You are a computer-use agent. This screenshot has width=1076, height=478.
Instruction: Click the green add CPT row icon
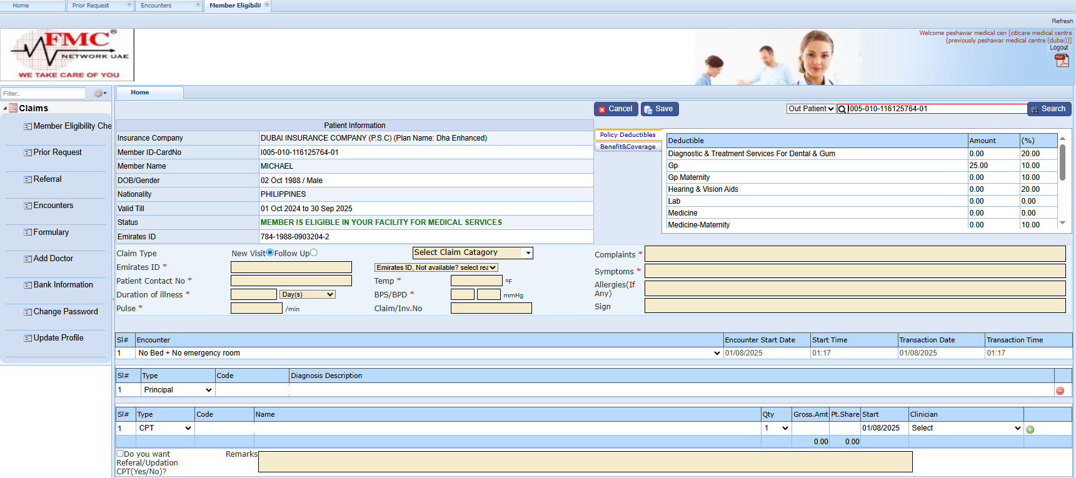[1030, 429]
